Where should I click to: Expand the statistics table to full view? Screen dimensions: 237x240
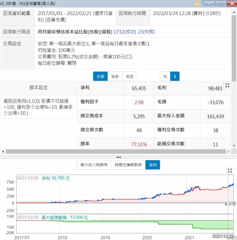227,85
